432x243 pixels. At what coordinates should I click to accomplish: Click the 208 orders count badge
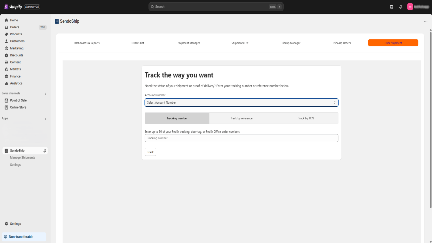(x=43, y=27)
